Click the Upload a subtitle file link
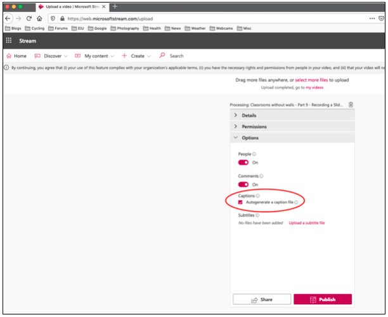 (306, 223)
